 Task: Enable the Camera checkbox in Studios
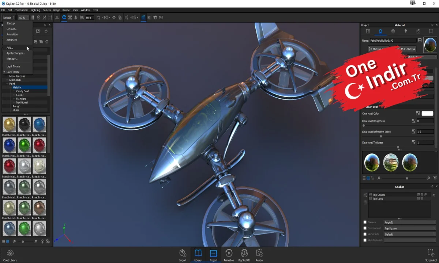(x=365, y=222)
